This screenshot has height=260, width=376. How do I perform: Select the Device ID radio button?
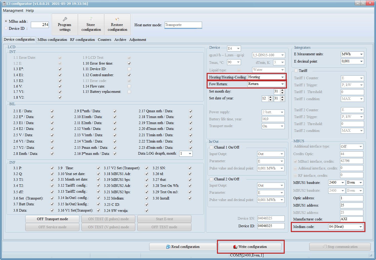tap(6, 28)
